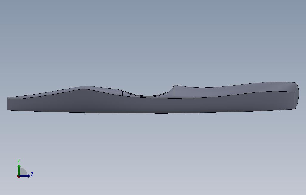The height and width of the screenshot is (195, 306).
Task: Click the red origin point of triad
Action: pyautogui.click(x=18, y=176)
